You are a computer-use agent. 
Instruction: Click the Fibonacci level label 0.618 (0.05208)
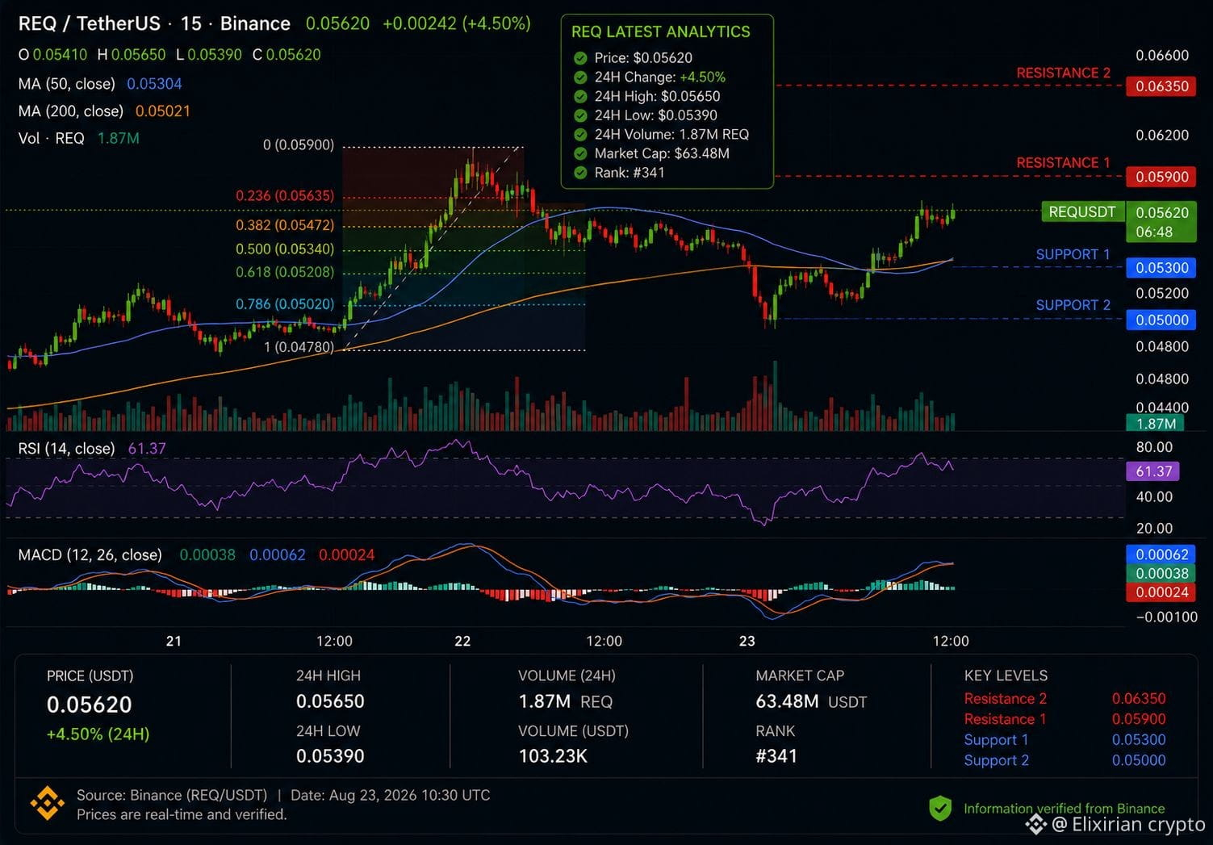click(284, 272)
